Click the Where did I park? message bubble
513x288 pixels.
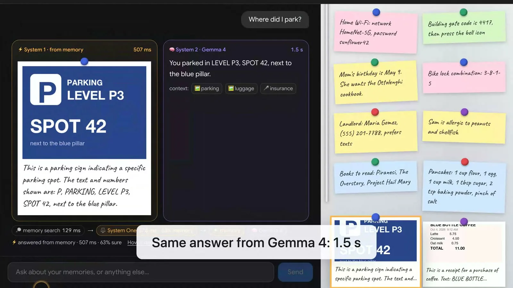pos(275,20)
